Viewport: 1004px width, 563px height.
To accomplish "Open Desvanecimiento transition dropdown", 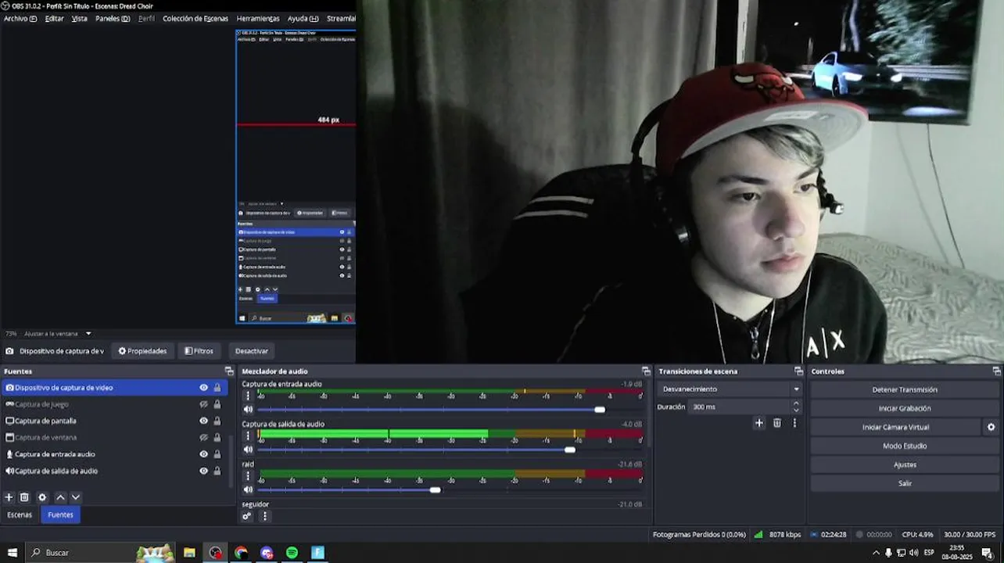I will (730, 389).
